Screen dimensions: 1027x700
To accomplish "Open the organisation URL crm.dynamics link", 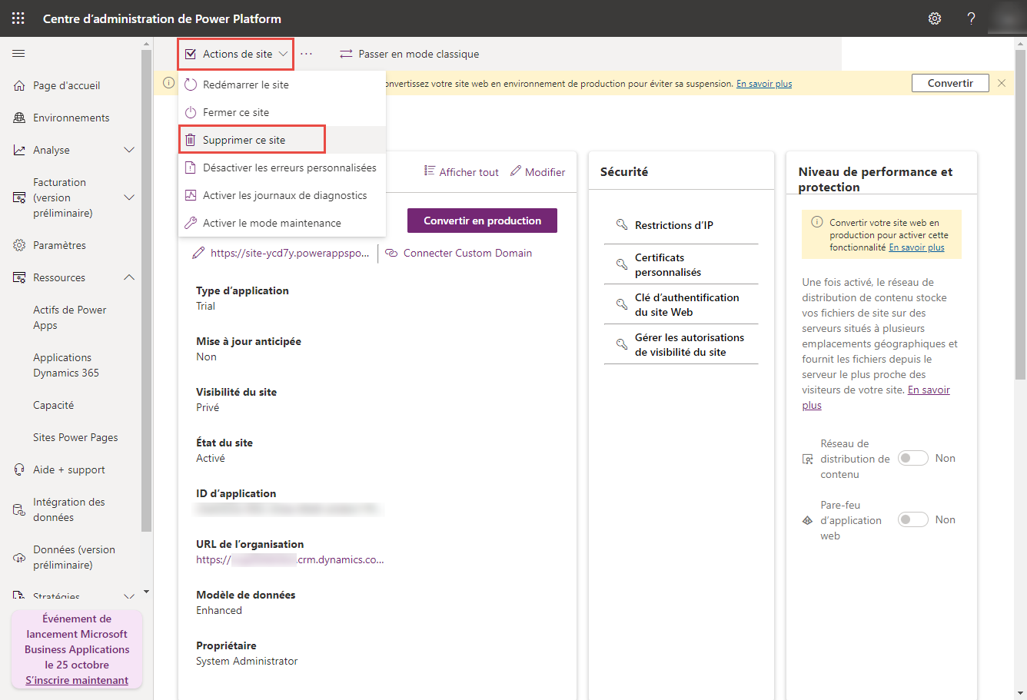I will point(290,559).
